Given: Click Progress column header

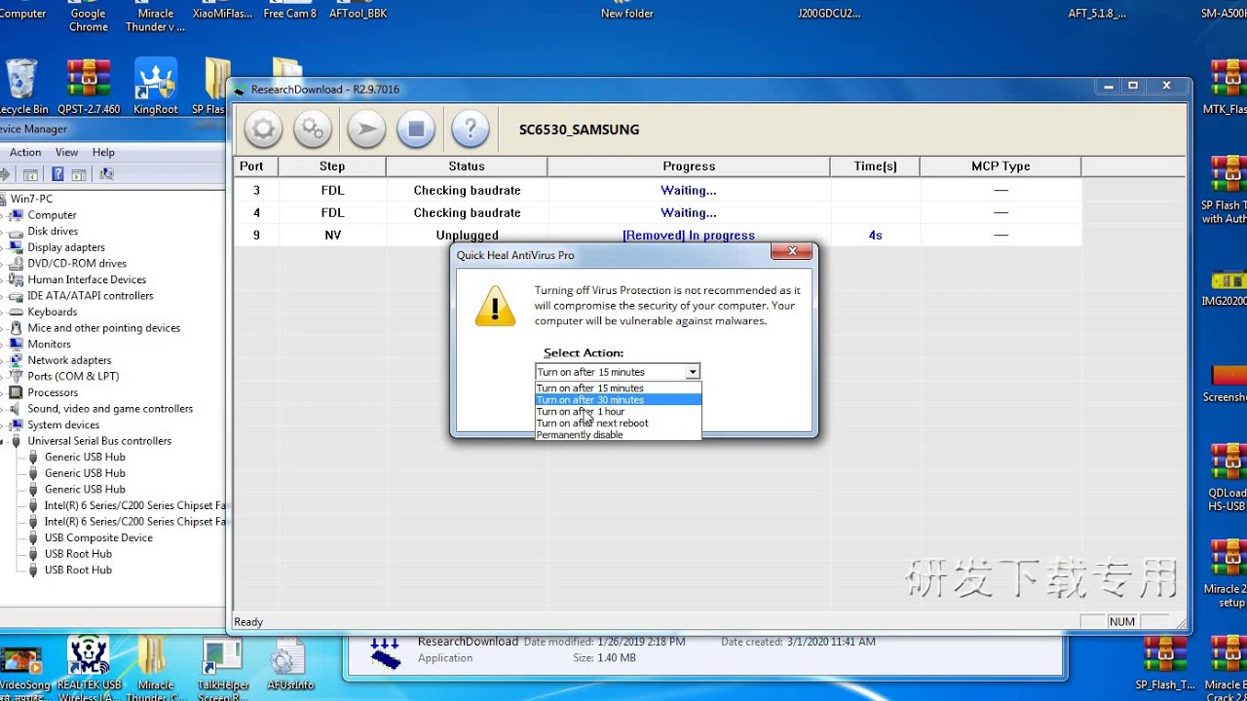Looking at the screenshot, I should [689, 166].
